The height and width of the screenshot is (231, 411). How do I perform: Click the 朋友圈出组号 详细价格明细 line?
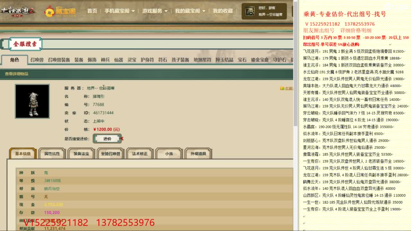pos(337,30)
